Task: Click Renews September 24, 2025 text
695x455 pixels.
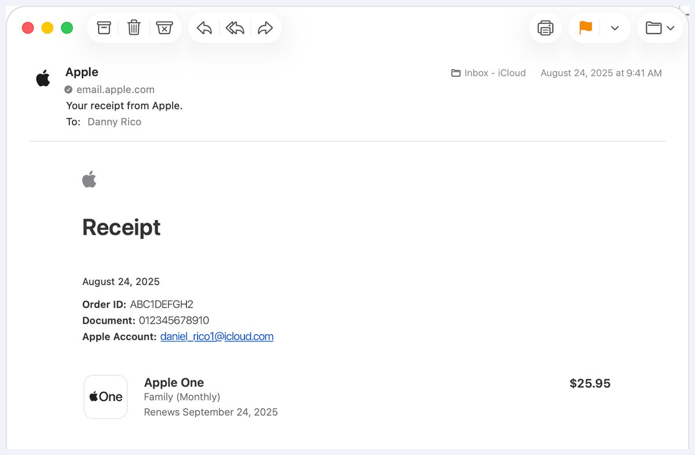Action: [211, 412]
